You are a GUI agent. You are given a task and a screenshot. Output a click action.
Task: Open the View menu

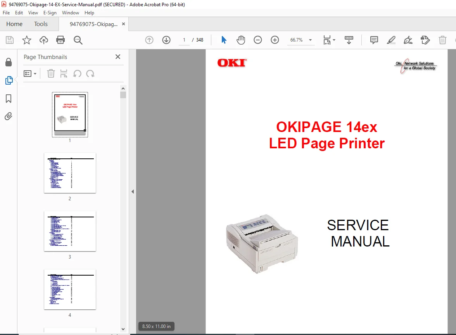point(33,13)
